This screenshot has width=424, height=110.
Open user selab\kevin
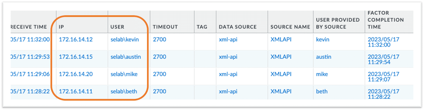pyautogui.click(x=125, y=40)
